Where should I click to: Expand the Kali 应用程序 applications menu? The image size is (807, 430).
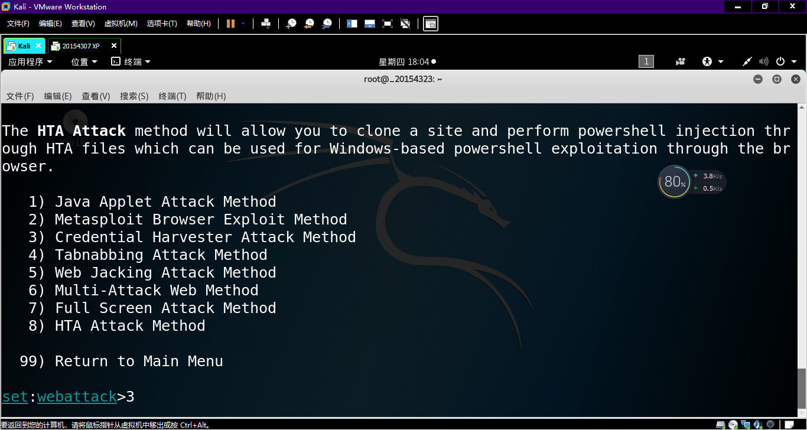pyautogui.click(x=30, y=61)
